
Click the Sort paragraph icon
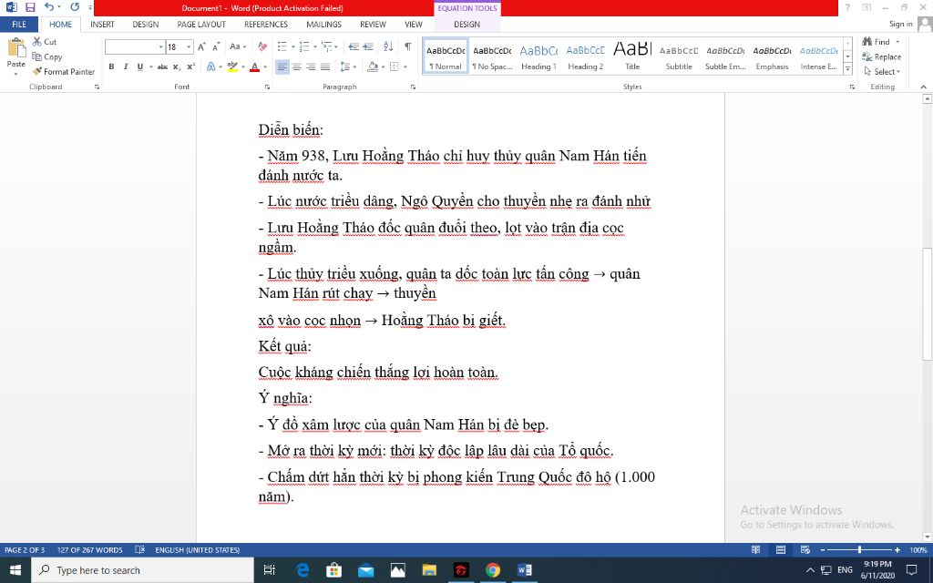tap(388, 47)
